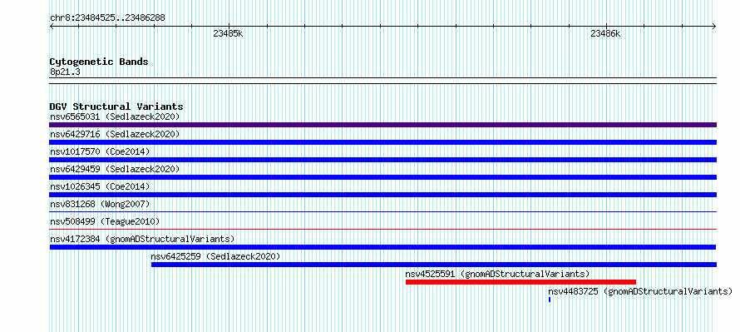Click the thin blue nsv831268 line

point(382,212)
